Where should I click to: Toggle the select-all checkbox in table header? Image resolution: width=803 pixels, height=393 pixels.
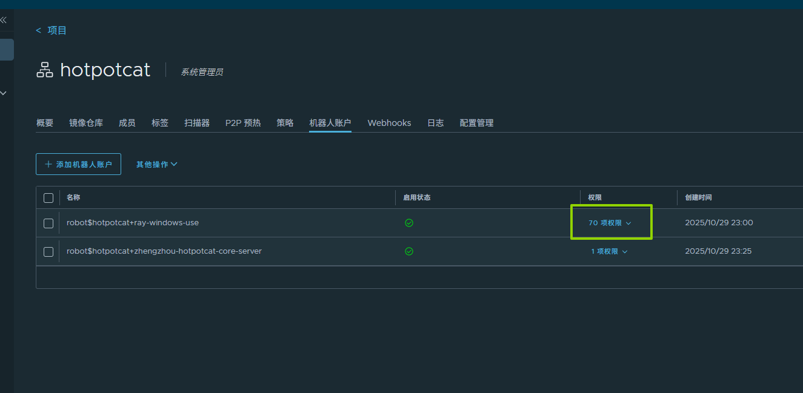48,198
